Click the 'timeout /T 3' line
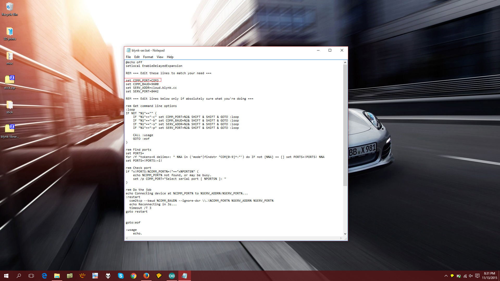The image size is (500, 281). [x=140, y=208]
